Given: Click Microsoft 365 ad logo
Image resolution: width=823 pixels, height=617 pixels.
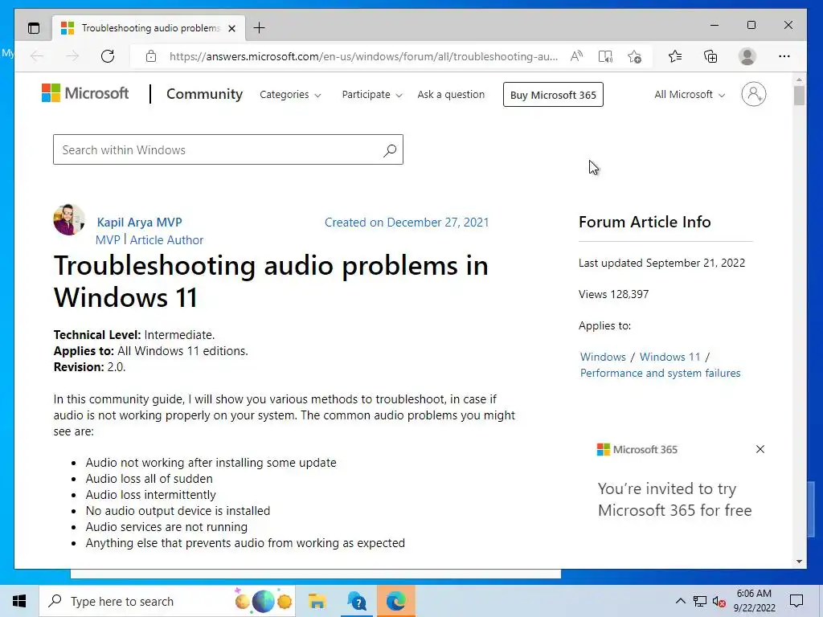Looking at the screenshot, I should pyautogui.click(x=637, y=450).
